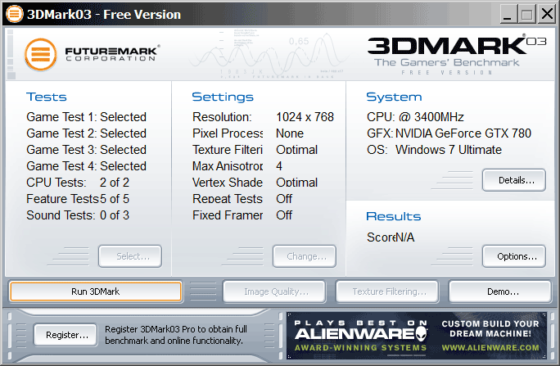Click the 3DMark03 title bar application icon
This screenshot has width=560, height=366.
pos(14,12)
